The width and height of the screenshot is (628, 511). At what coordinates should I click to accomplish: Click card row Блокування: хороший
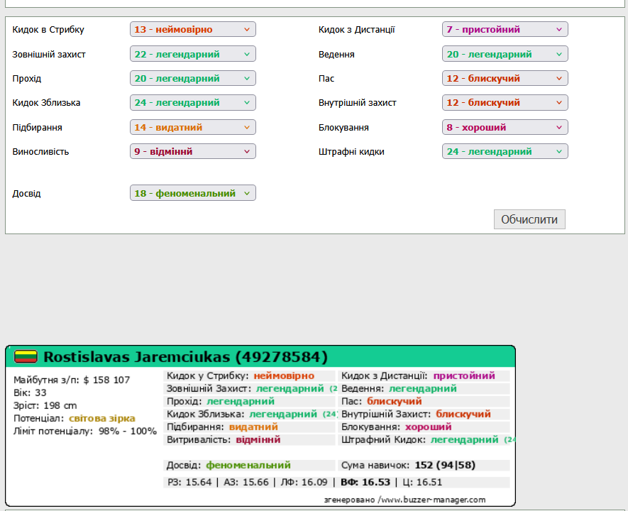point(424,427)
